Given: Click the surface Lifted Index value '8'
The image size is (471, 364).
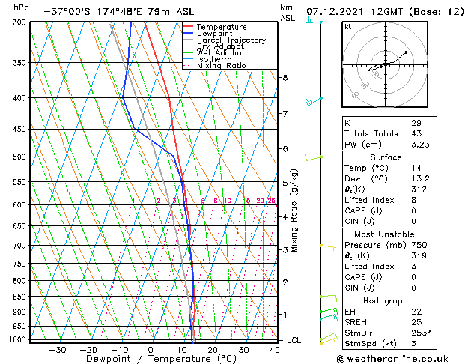Looking at the screenshot, I should 413,200.
